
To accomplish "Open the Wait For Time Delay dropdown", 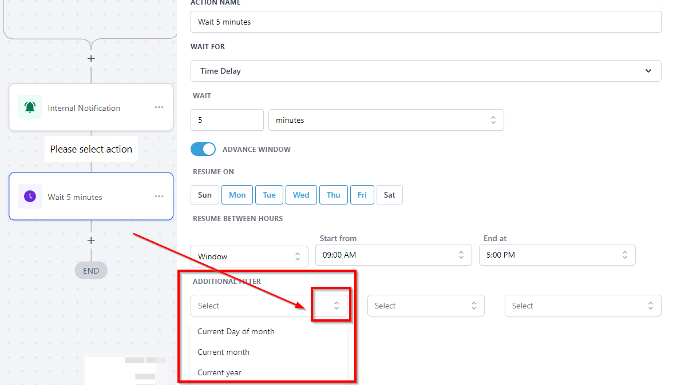I will pyautogui.click(x=426, y=71).
